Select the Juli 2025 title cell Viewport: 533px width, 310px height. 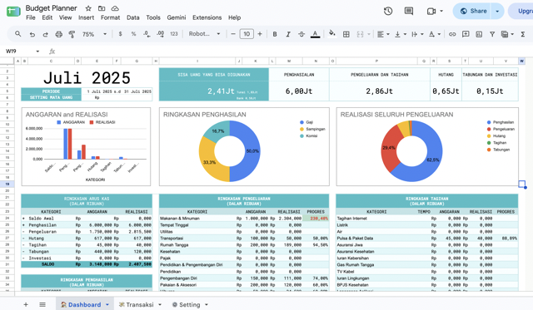click(87, 77)
